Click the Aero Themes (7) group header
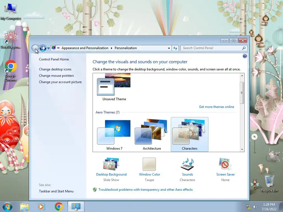The height and width of the screenshot is (212, 283). click(x=108, y=112)
